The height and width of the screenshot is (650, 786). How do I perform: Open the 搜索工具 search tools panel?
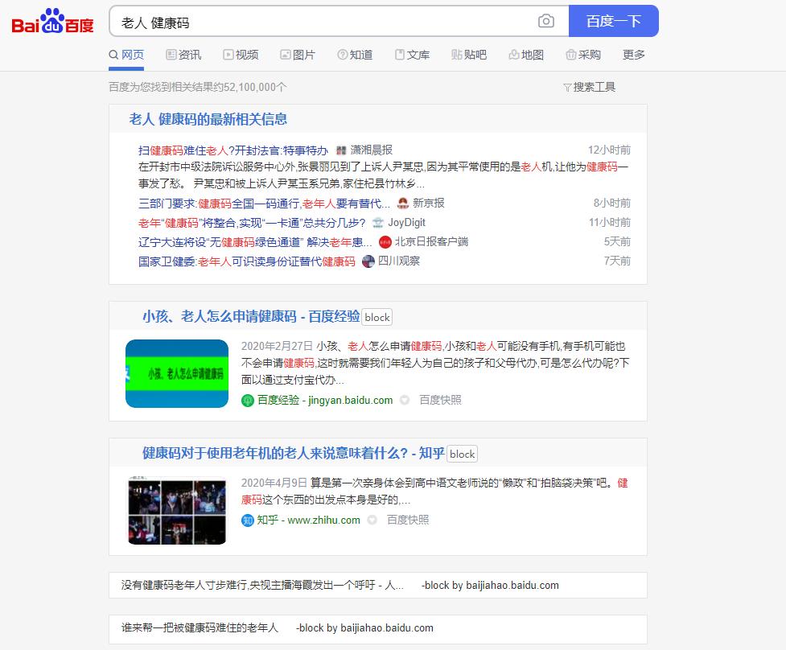point(588,86)
